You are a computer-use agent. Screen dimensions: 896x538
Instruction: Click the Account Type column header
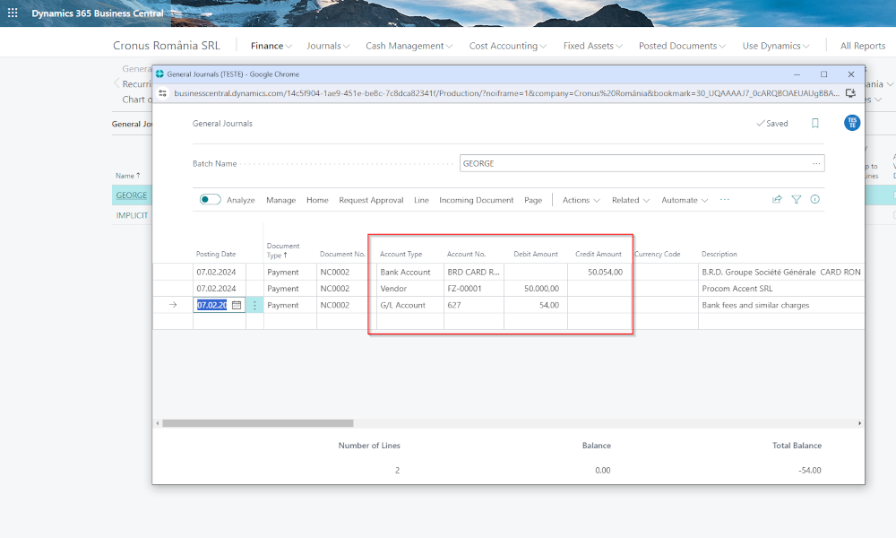pos(401,254)
